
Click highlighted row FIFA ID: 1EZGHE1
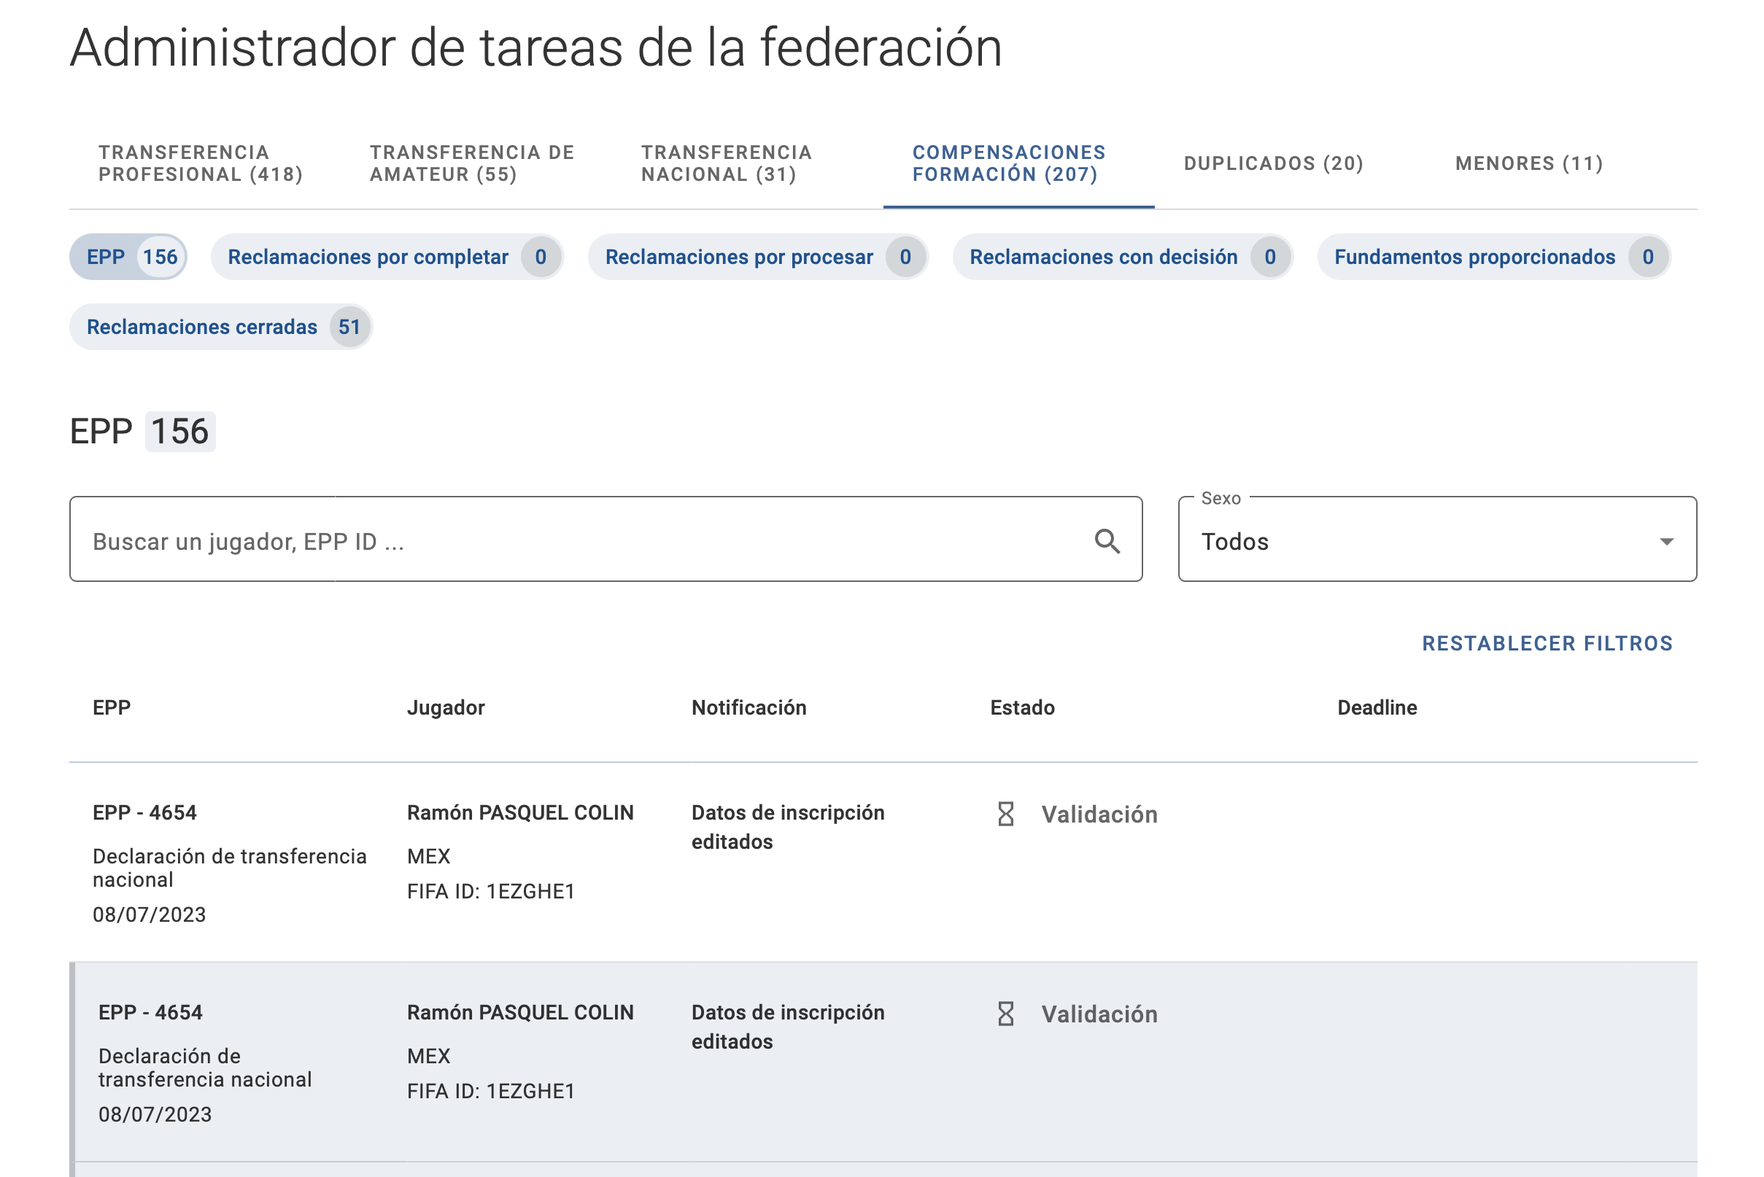[491, 1091]
